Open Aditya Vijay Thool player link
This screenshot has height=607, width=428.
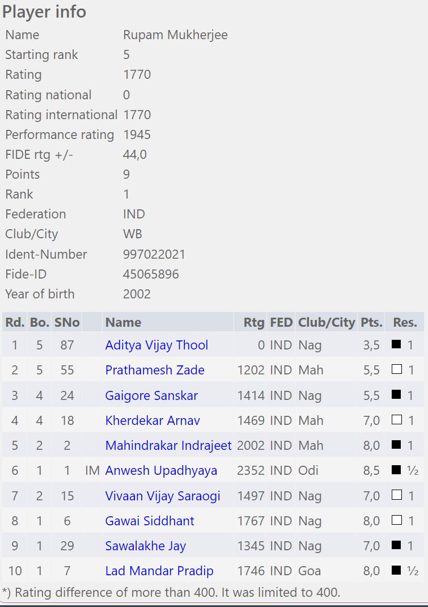pos(156,345)
